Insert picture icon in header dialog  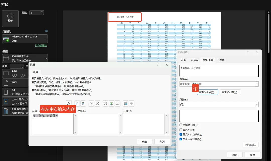[x=126, y=103]
